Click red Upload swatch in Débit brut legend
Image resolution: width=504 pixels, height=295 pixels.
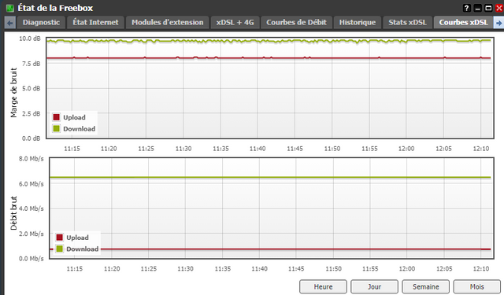(60, 238)
